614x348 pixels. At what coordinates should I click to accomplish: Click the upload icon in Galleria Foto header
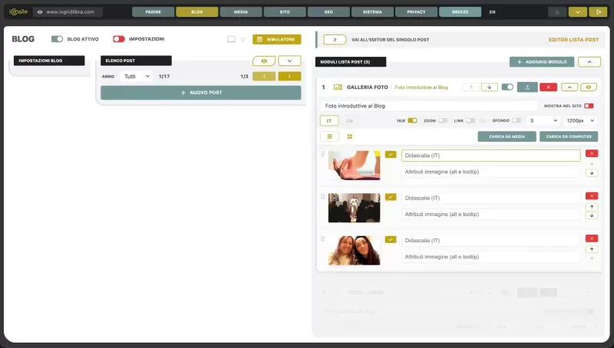(527, 87)
